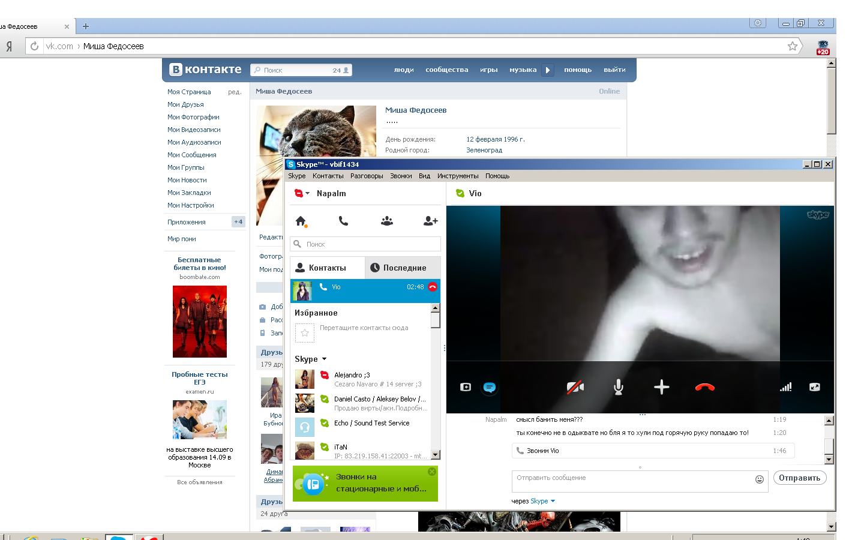This screenshot has height=540, width=864.
Task: Open the browser extension icon with +20
Action: tap(823, 47)
